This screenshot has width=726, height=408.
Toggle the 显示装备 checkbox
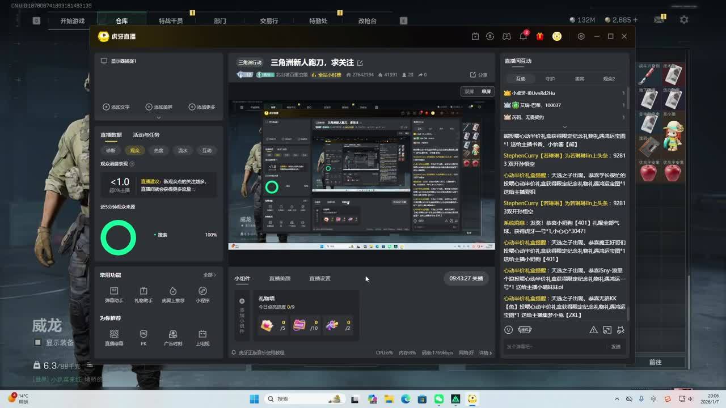coord(38,342)
